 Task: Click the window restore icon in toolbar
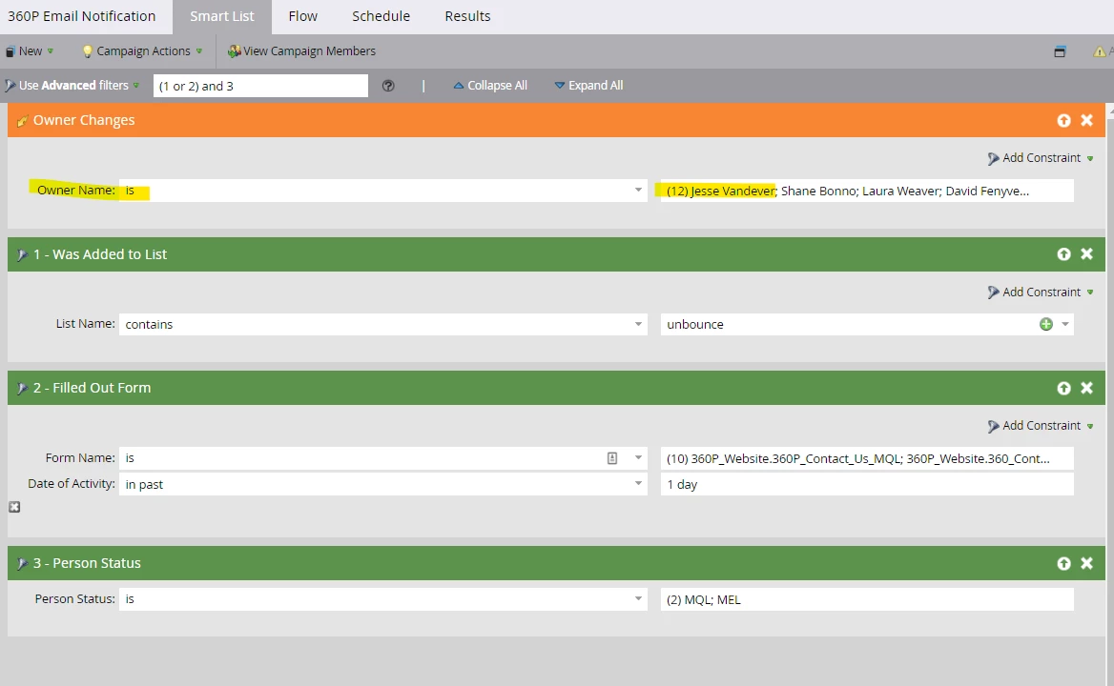[x=1060, y=51]
